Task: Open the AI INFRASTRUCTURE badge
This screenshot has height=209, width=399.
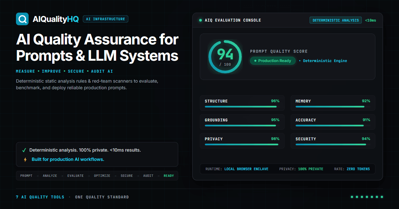Action: [x=105, y=19]
